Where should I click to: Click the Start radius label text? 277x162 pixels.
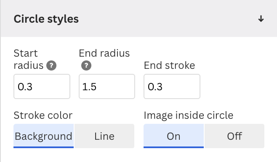(x=29, y=59)
